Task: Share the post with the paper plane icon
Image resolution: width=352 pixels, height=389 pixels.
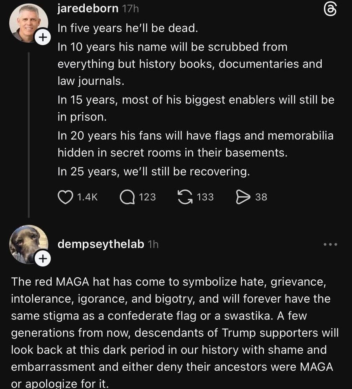Action: coord(243,197)
